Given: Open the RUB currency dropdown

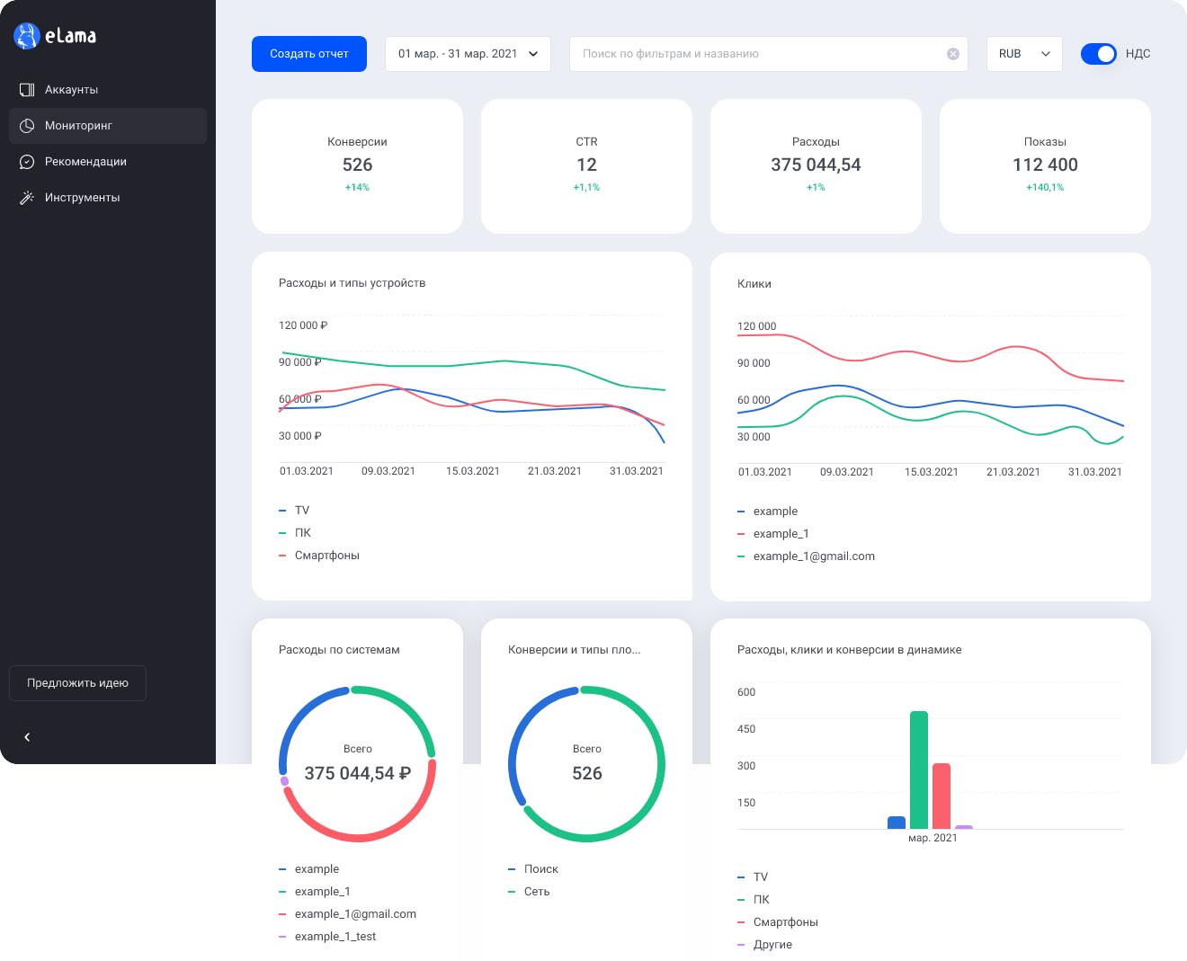Looking at the screenshot, I should coord(1024,54).
